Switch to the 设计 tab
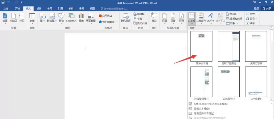274x119 pixels. pyautogui.click(x=39, y=8)
